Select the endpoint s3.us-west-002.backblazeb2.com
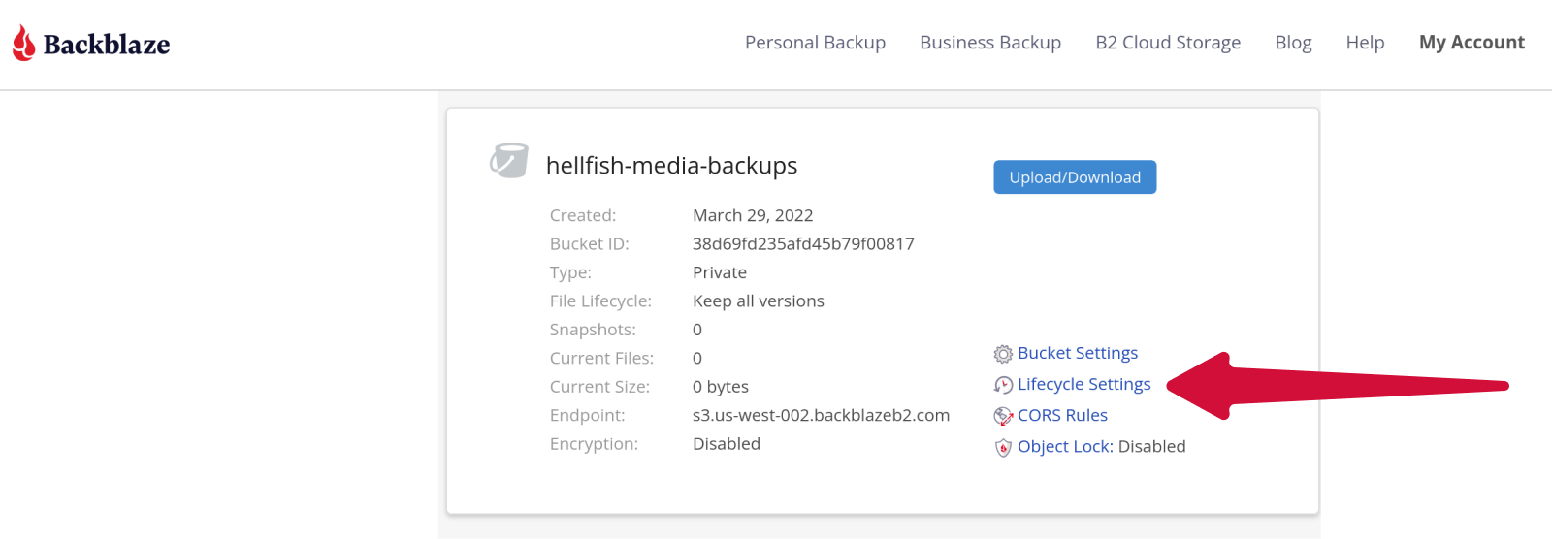Viewport: 1552px width, 539px height. [821, 415]
